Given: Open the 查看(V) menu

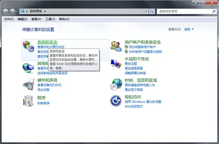Looking at the screenshot, I should pyautogui.click(x=36, y=19).
